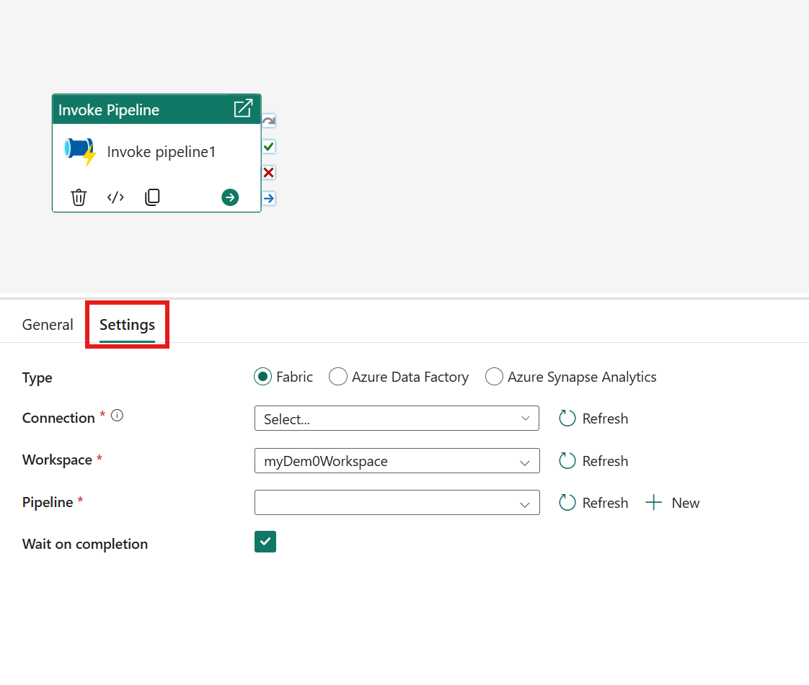This screenshot has width=809, height=685.
Task: Delete the Invoke pipeline1 activity
Action: tap(79, 197)
